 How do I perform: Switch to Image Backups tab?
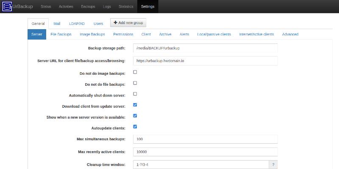[x=92, y=34]
